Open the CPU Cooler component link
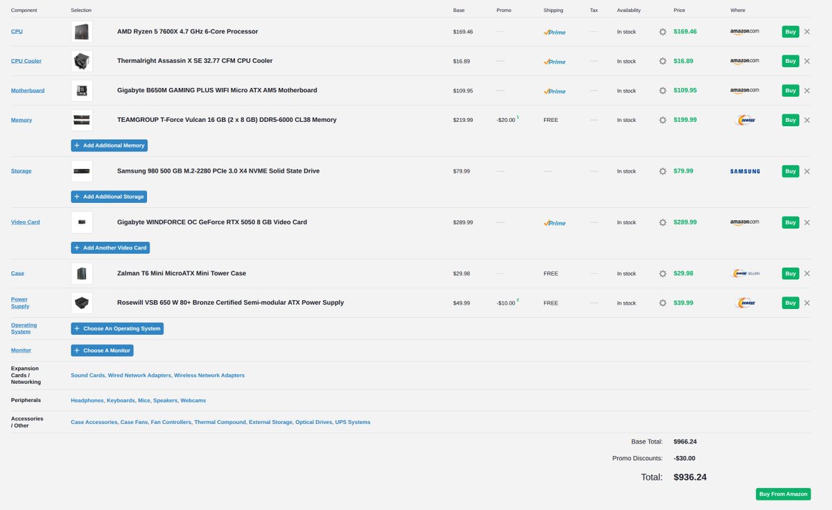The width and height of the screenshot is (832, 510). click(x=26, y=61)
